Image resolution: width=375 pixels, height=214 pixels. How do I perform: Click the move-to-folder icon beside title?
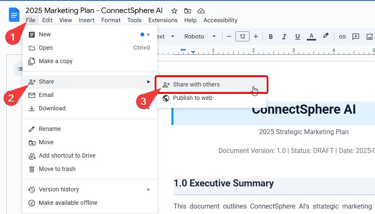187,11
